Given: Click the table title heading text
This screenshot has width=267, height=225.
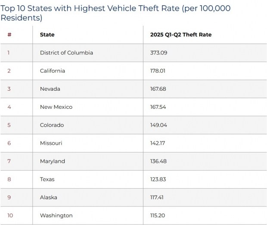Looking at the screenshot, I should coord(115,13).
